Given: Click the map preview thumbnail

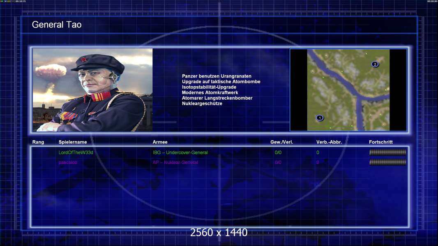Looking at the screenshot, I should click(348, 90).
